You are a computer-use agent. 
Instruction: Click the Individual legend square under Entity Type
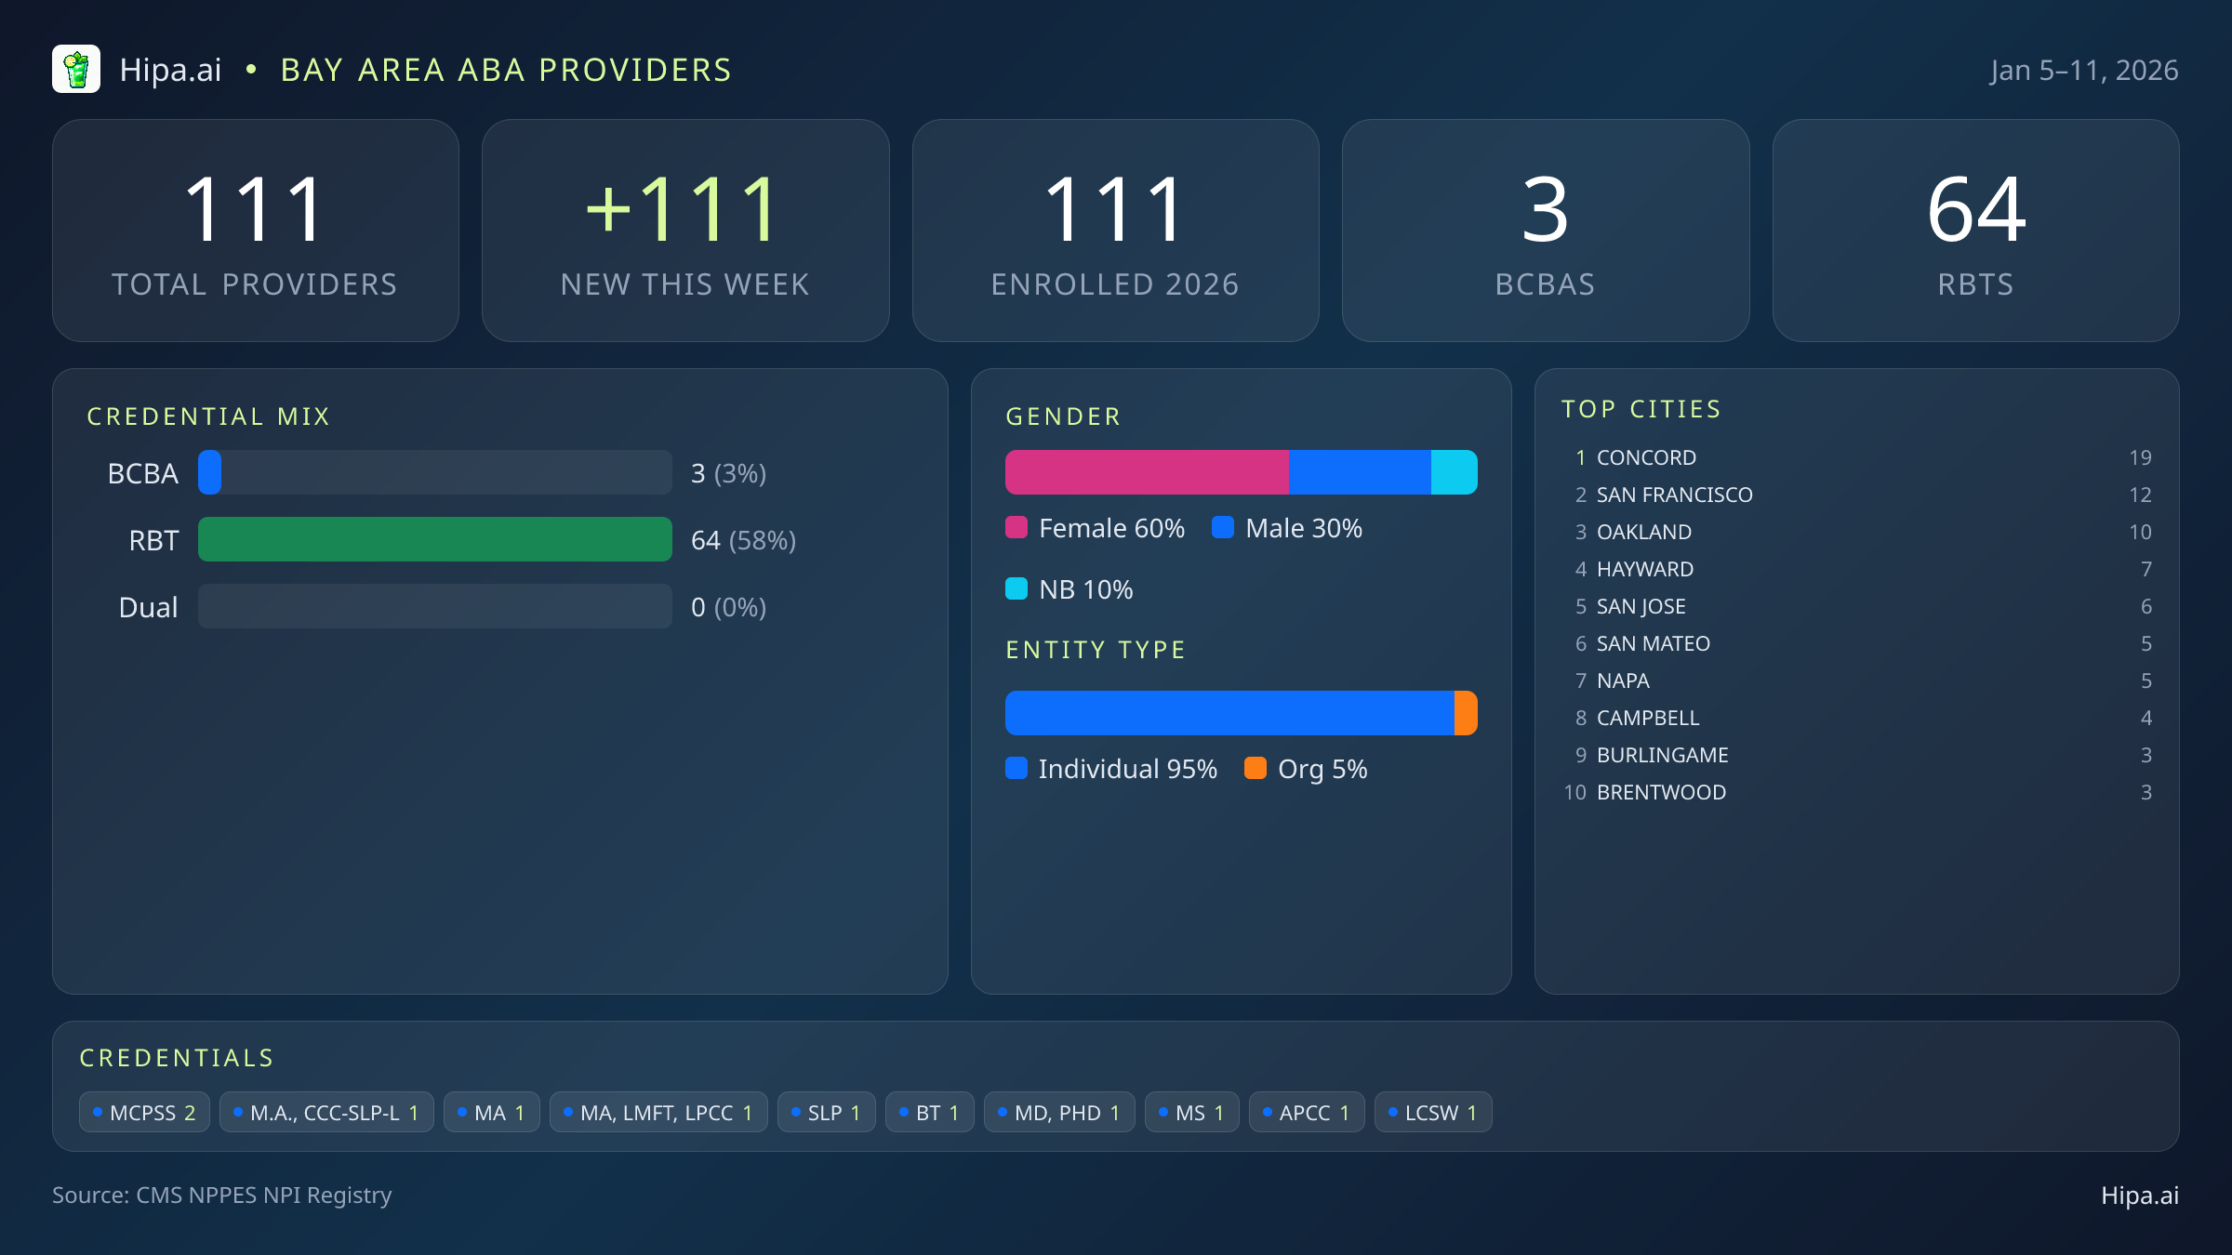coord(1017,769)
